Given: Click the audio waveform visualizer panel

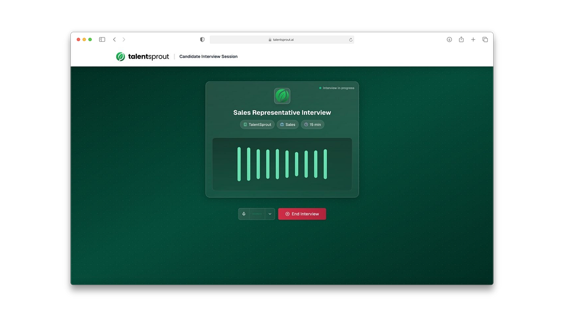Looking at the screenshot, I should (x=282, y=163).
